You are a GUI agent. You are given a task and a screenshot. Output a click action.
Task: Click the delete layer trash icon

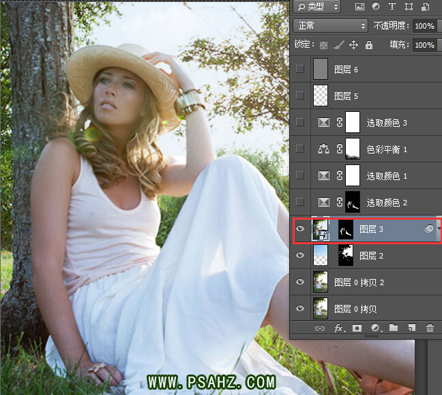point(430,328)
